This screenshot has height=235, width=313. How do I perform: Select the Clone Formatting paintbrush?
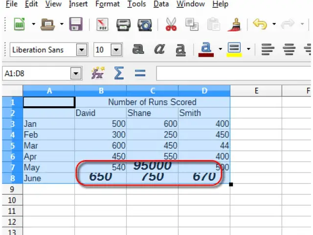(x=235, y=24)
